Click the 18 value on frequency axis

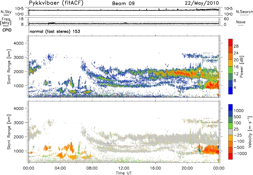(x=21, y=19)
